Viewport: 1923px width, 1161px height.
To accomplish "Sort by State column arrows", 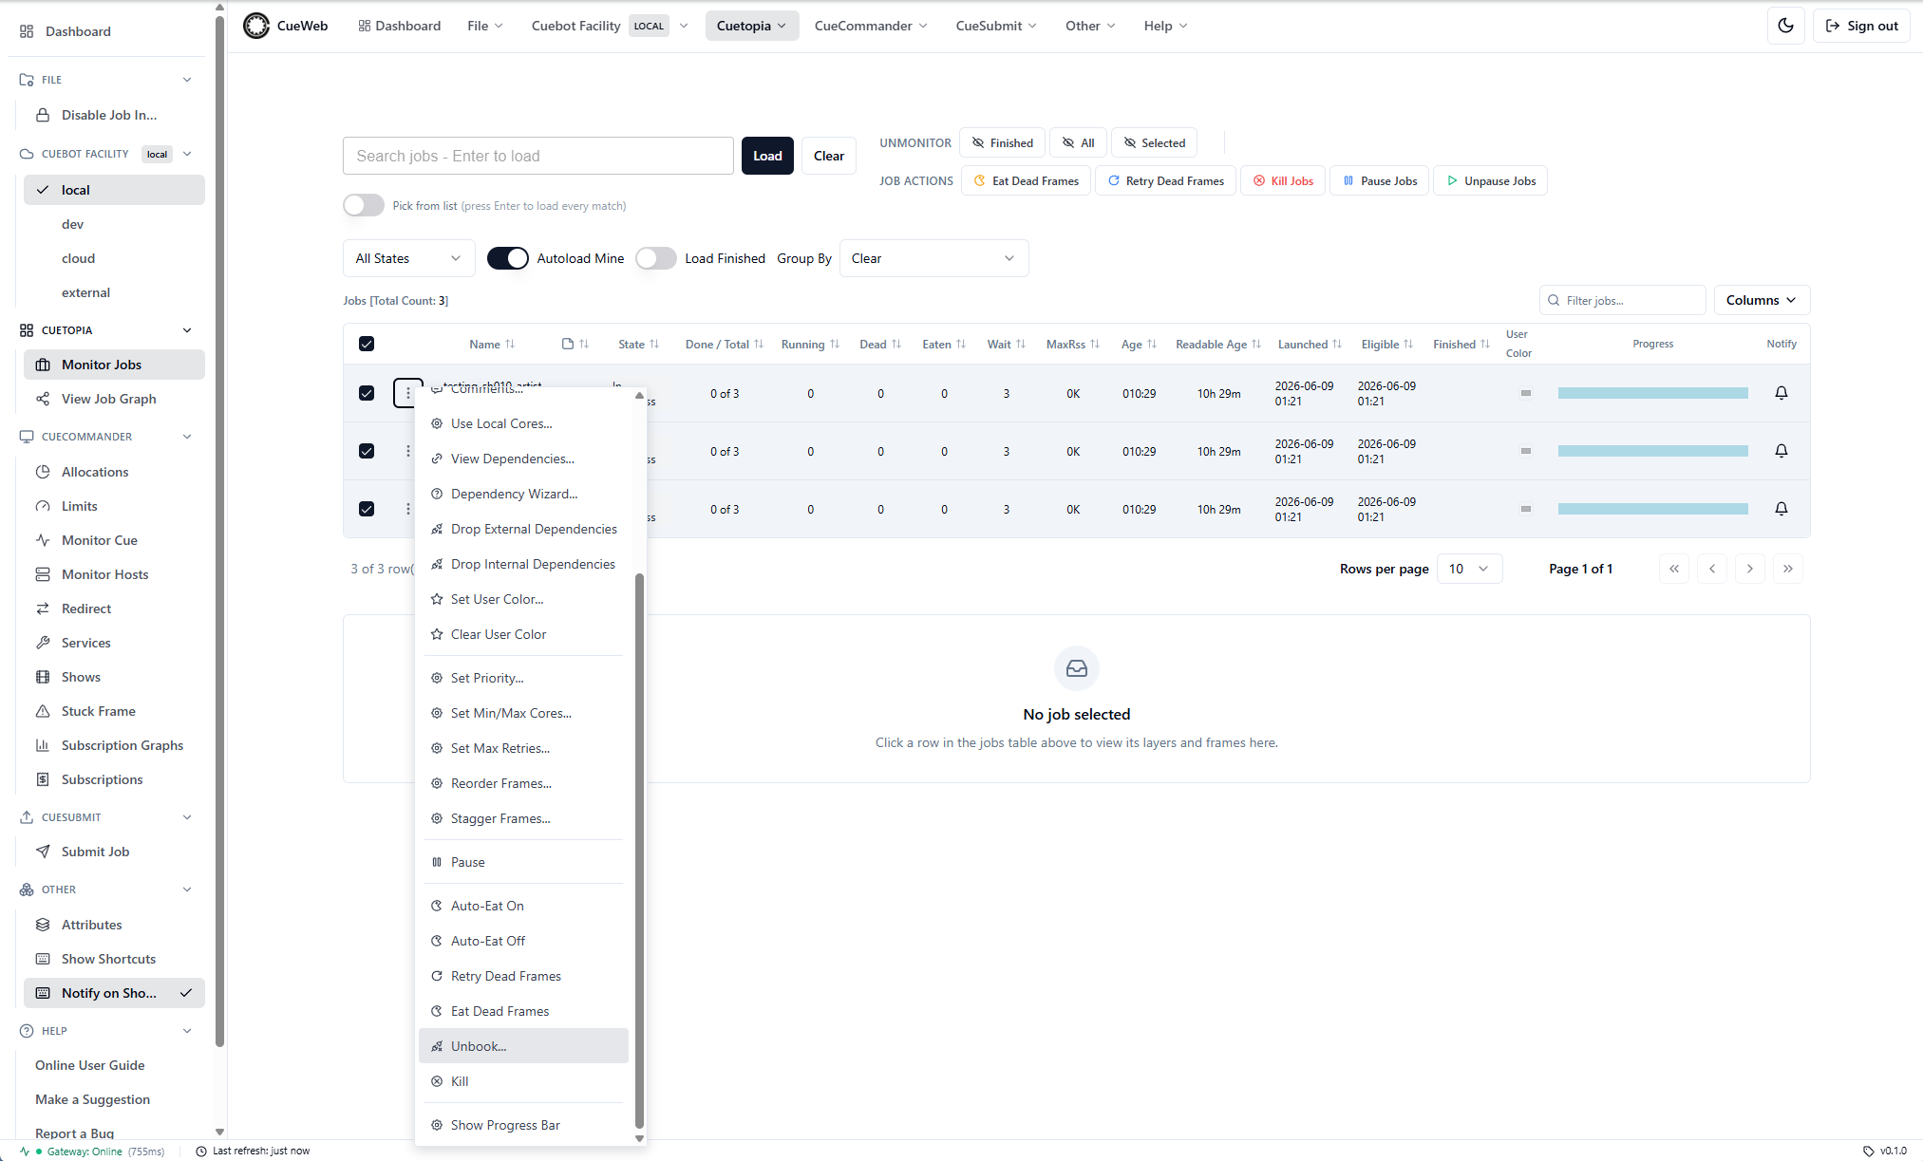I will [x=654, y=344].
